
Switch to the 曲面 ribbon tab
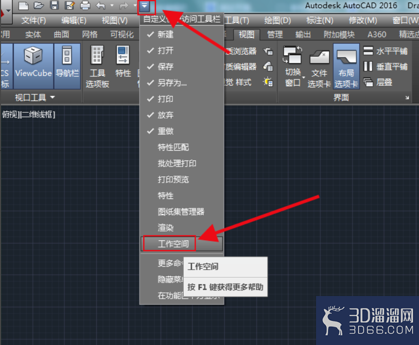tap(61, 34)
